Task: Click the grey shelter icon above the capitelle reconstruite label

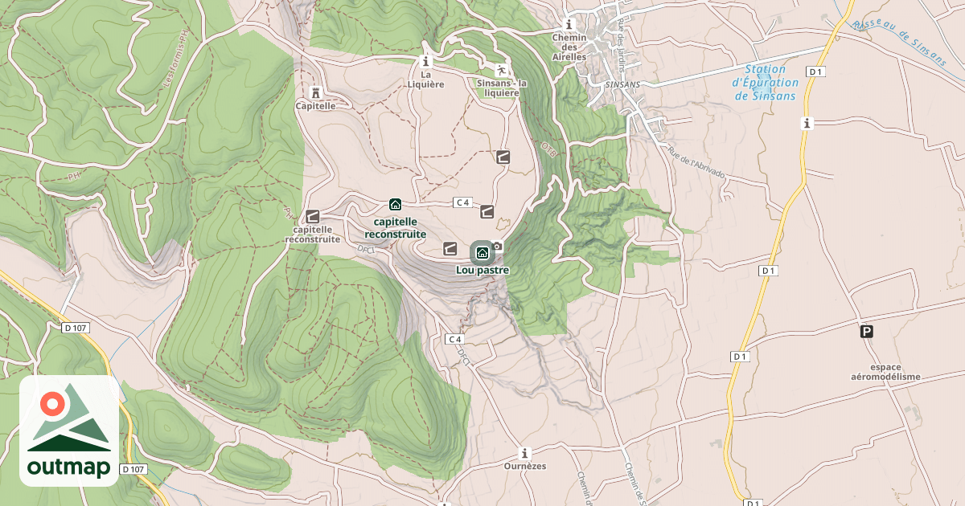Action: 312,216
